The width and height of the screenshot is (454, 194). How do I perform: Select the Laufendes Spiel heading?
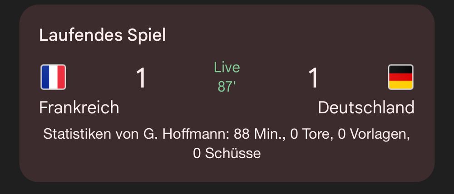point(103,35)
